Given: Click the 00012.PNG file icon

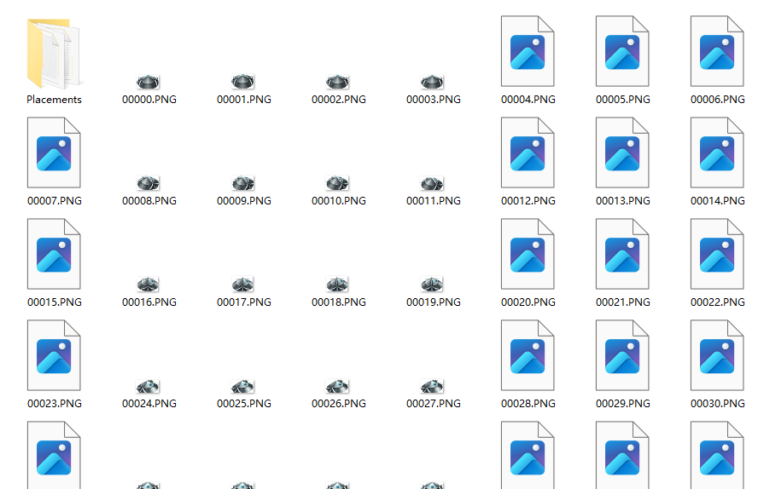Looking at the screenshot, I should pos(528,153).
